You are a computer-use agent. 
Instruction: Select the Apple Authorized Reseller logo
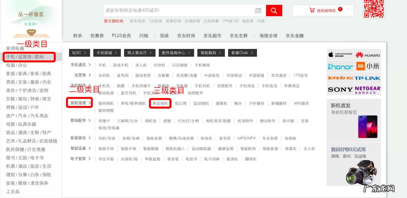[340, 54]
